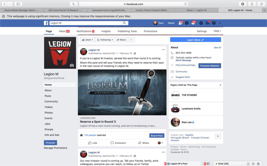This screenshot has width=267, height=166.
Task: Expand Pages Liked by This Page
Action: [x=220, y=85]
